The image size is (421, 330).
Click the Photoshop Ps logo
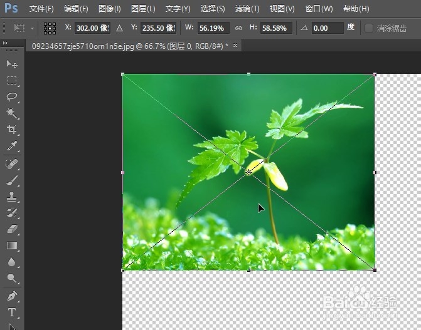[11, 8]
